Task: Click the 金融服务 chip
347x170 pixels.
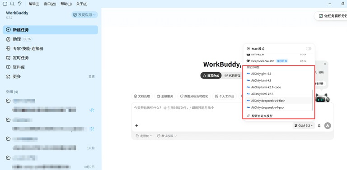Action: pyautogui.click(x=165, y=96)
